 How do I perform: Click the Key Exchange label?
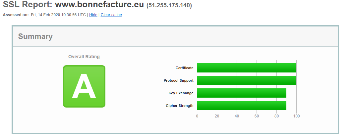[x=181, y=93]
